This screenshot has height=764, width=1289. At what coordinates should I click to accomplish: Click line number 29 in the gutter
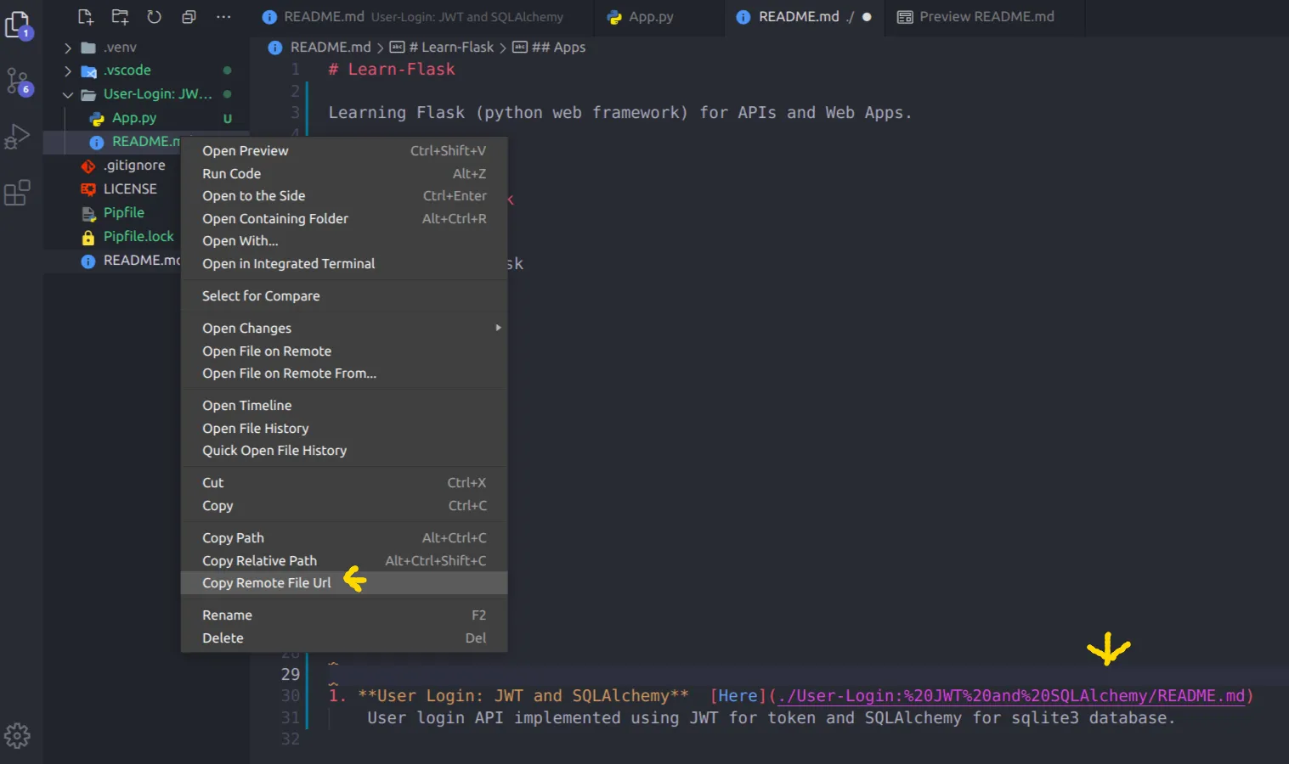pyautogui.click(x=291, y=674)
